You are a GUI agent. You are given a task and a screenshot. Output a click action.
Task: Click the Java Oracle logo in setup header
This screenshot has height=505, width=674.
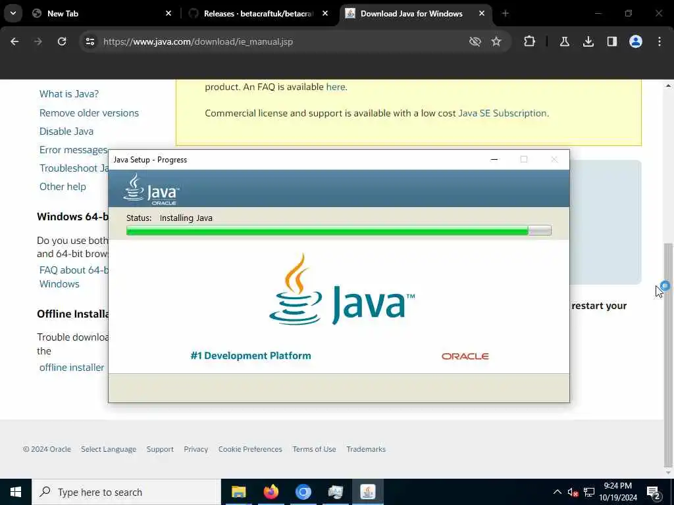tap(151, 189)
